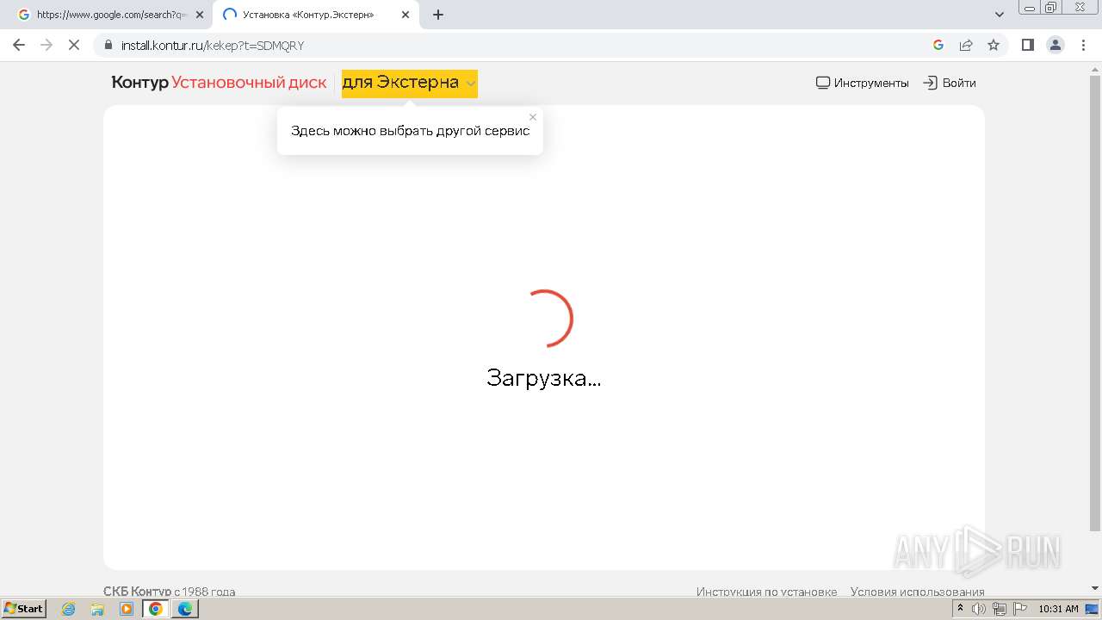
Task: Share this page icon
Action: [966, 45]
